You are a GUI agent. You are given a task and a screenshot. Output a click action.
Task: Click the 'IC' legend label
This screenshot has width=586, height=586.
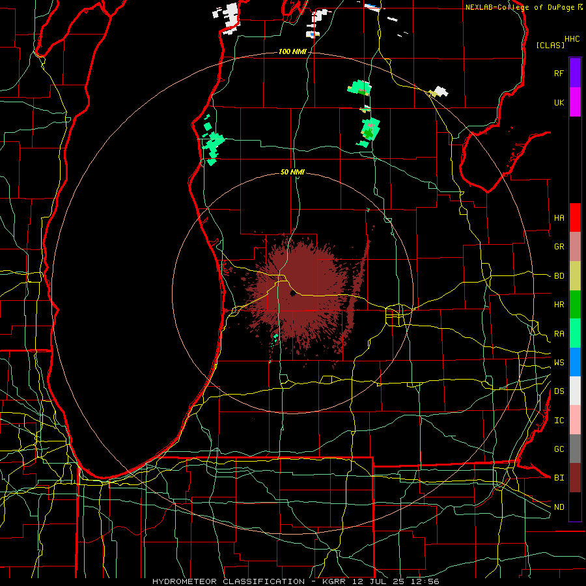pyautogui.click(x=559, y=420)
